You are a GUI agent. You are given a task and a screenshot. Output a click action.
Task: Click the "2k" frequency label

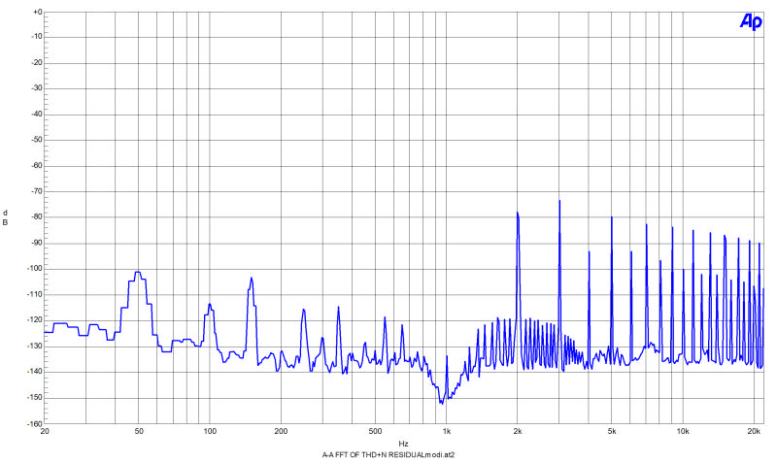pyautogui.click(x=518, y=431)
